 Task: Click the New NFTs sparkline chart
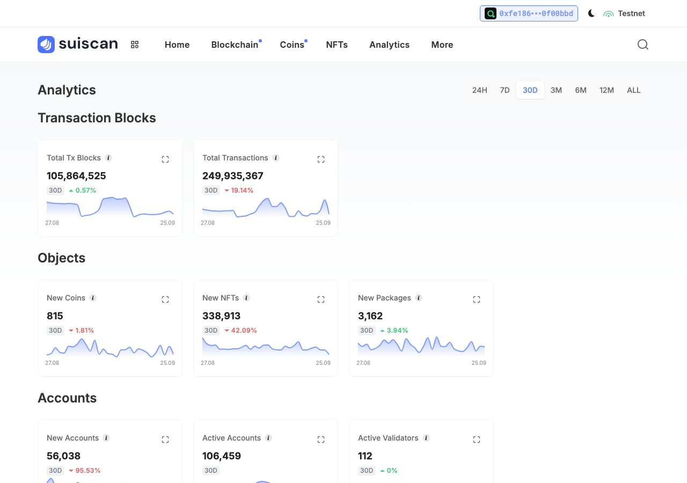coord(266,347)
